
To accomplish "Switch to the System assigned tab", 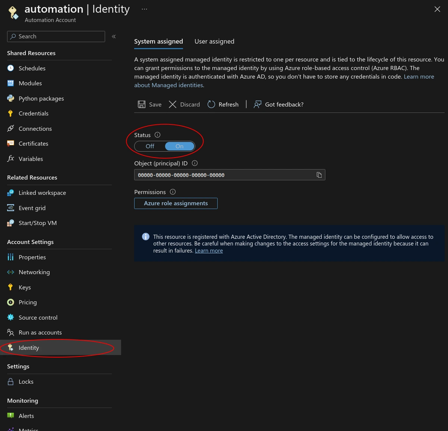I will 158,41.
